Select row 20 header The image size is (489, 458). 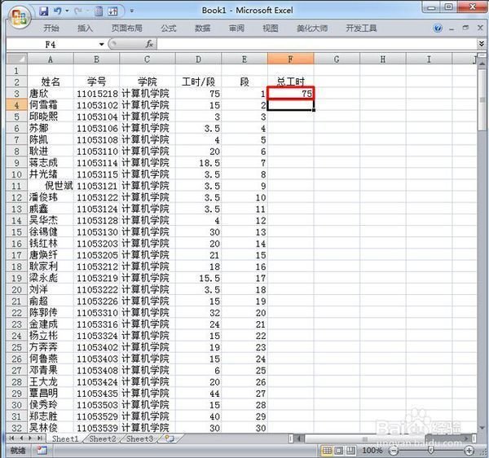click(17, 289)
